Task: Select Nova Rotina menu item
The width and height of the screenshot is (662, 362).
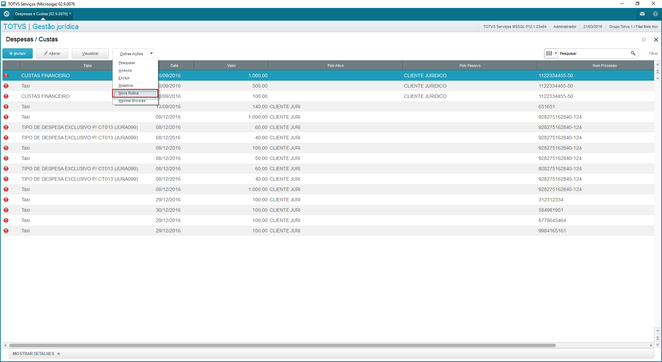Action: [x=135, y=93]
